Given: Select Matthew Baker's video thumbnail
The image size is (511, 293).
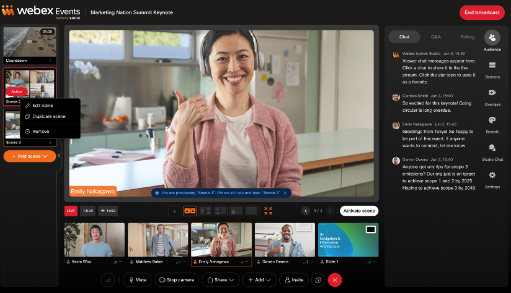Looking at the screenshot, I should [158, 240].
